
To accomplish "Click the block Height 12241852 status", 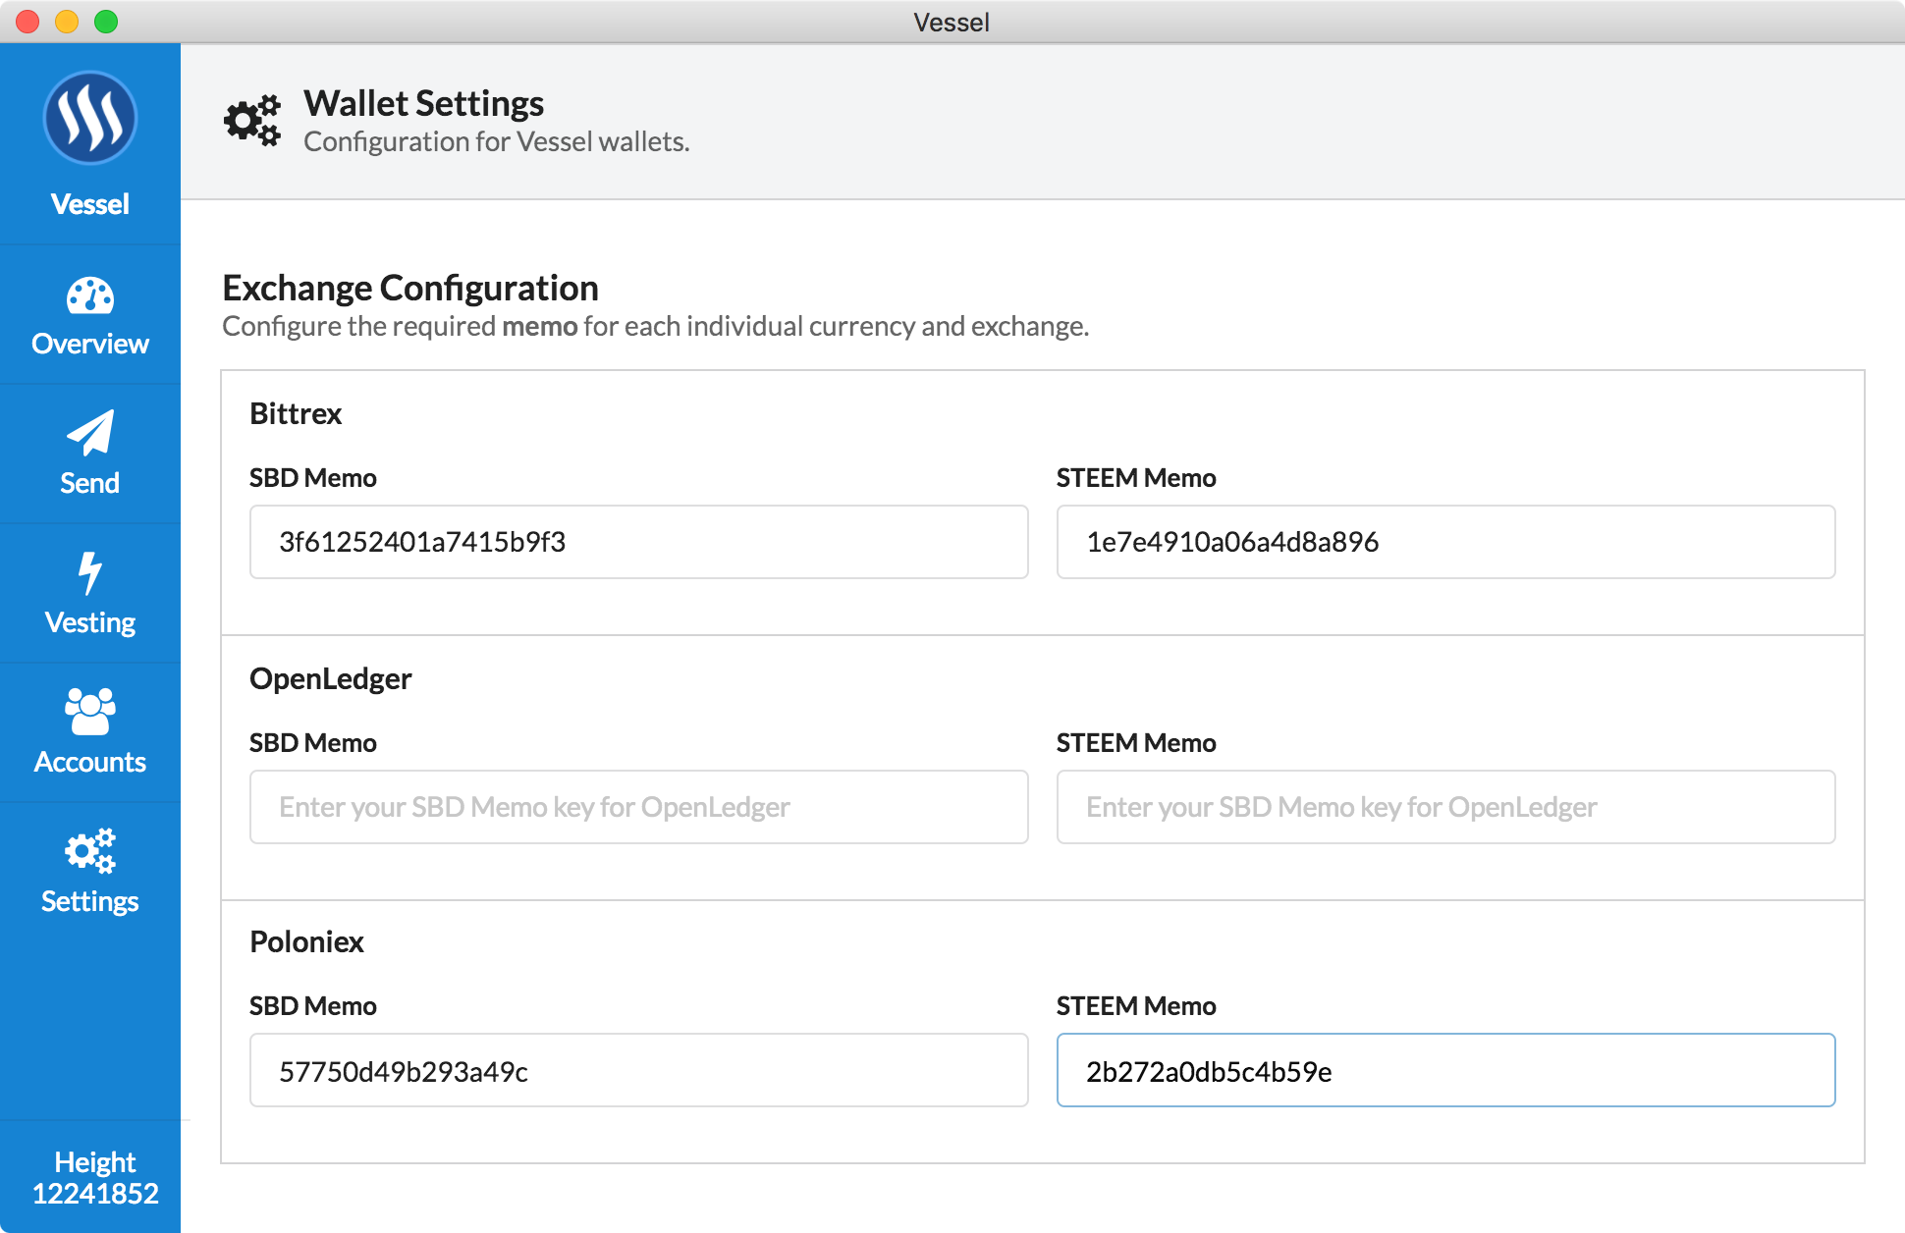I will click(x=95, y=1178).
